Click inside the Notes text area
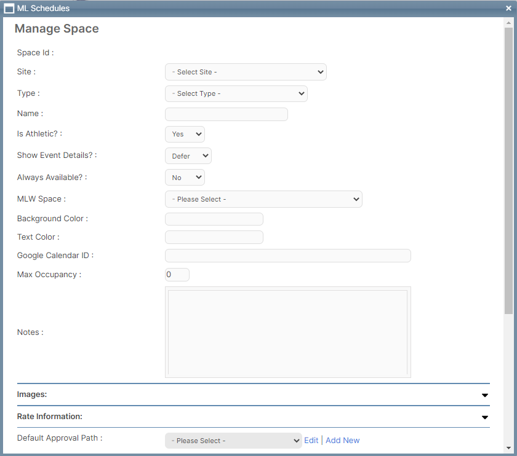Screen dimensions: 517x456 coord(288,332)
